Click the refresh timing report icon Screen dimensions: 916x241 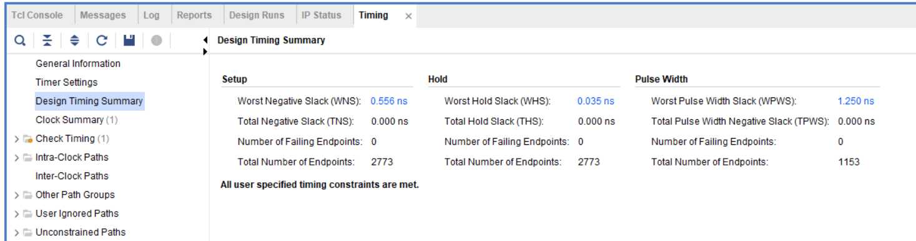(102, 41)
